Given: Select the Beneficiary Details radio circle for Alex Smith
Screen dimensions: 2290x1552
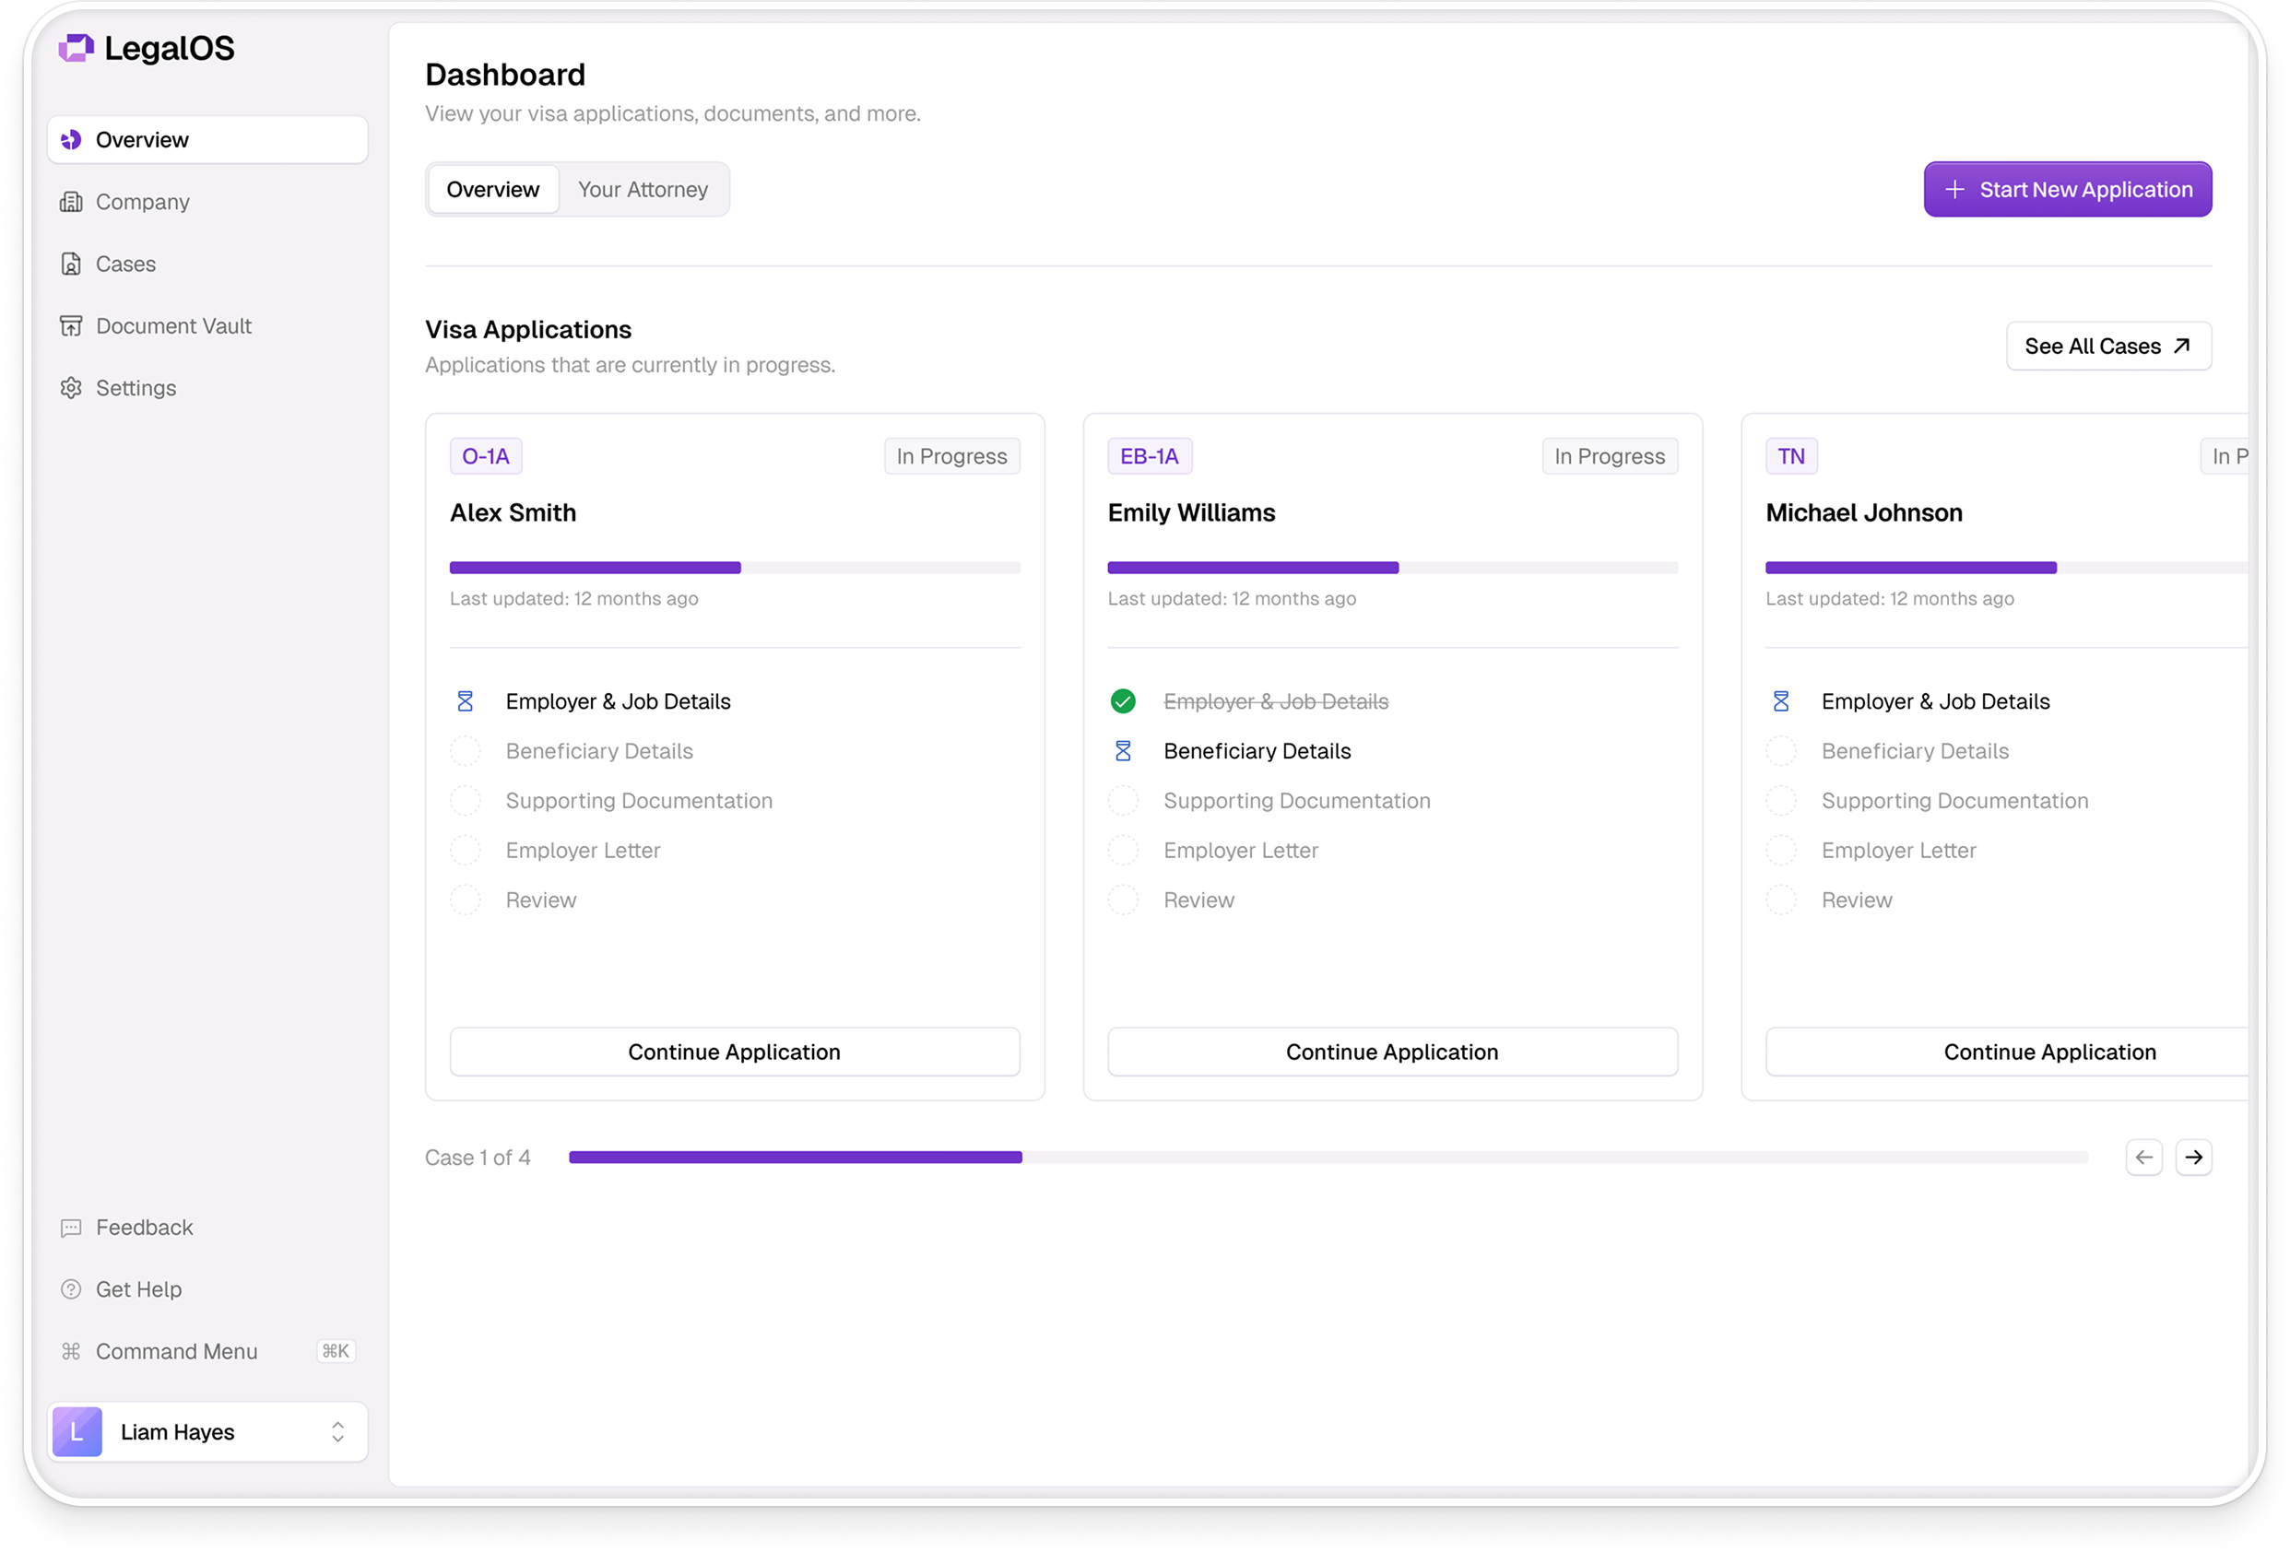Looking at the screenshot, I should [x=464, y=750].
